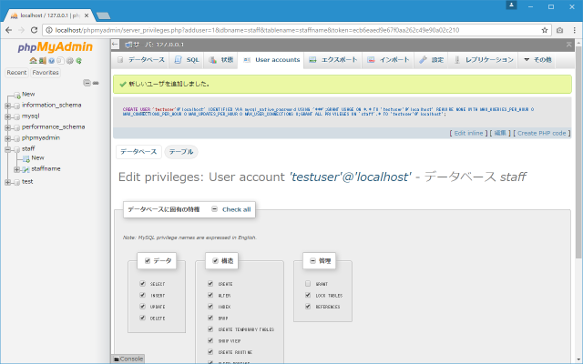
Task: Click the browser back arrow
Action: (x=8, y=30)
